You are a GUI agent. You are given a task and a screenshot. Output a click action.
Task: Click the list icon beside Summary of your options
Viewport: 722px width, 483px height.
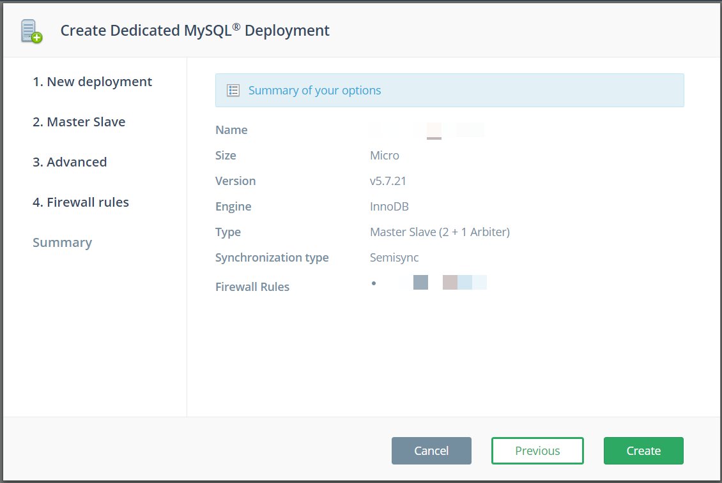click(233, 91)
